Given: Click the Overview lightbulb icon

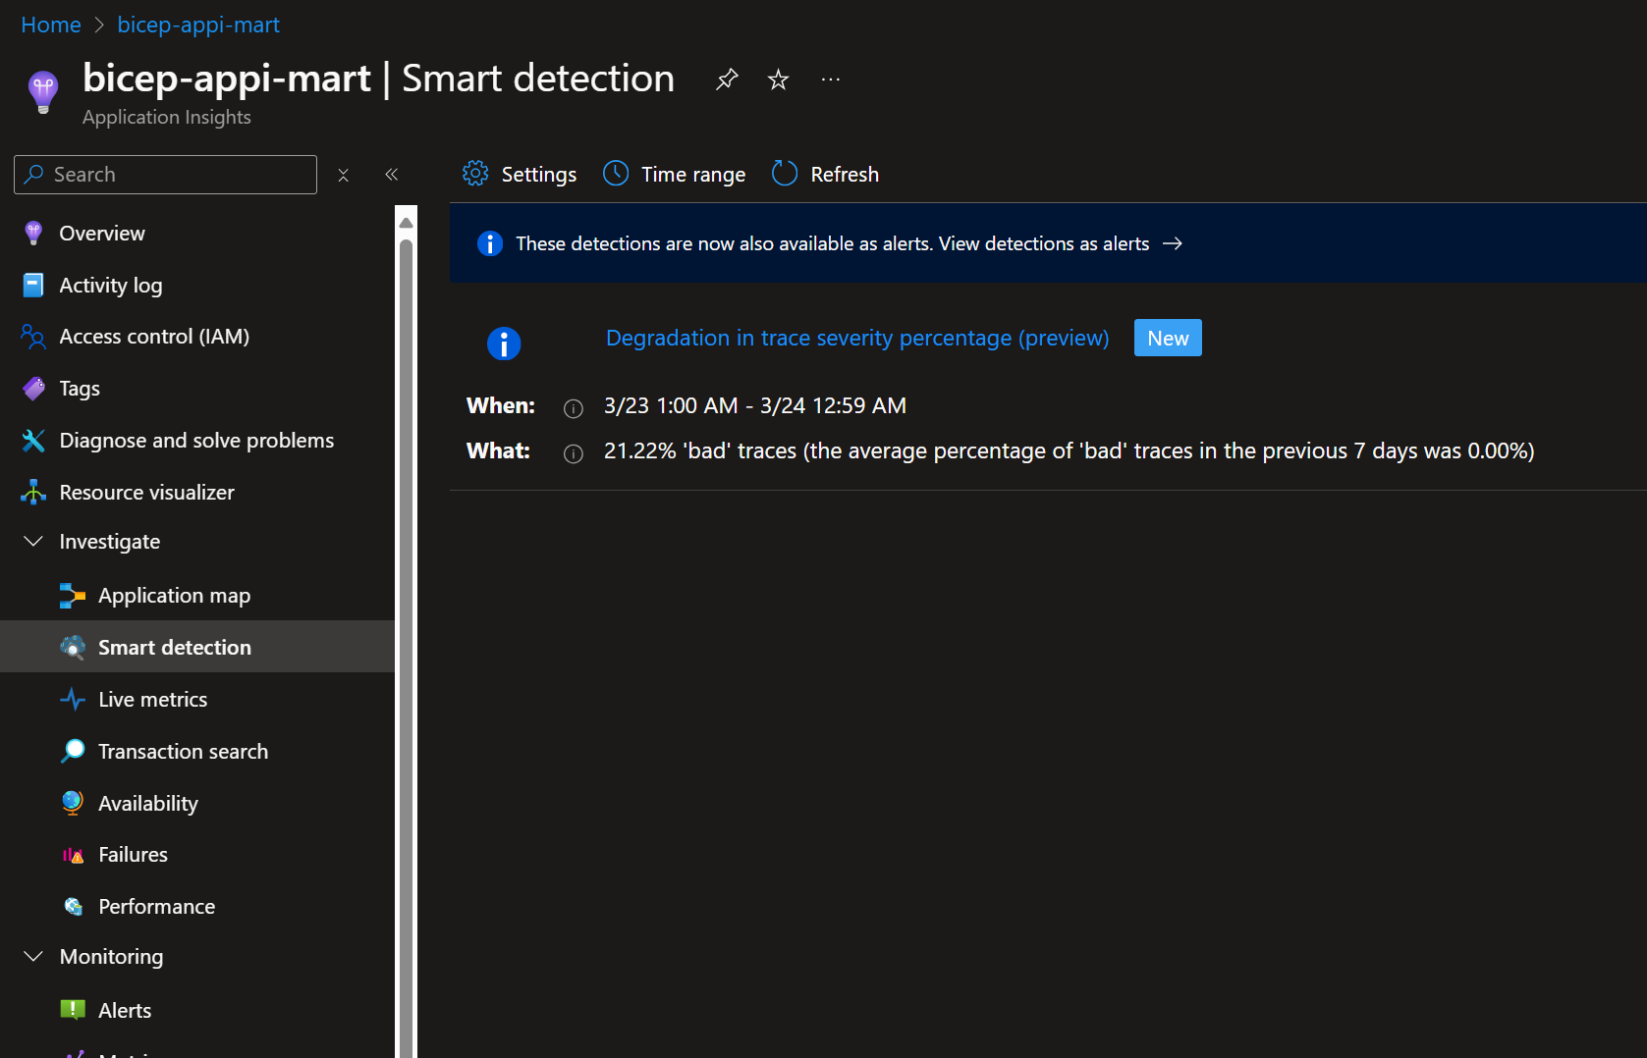Looking at the screenshot, I should tap(33, 234).
